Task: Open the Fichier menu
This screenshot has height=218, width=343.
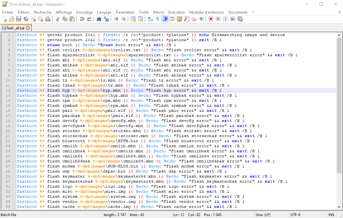Action: tap(8, 12)
